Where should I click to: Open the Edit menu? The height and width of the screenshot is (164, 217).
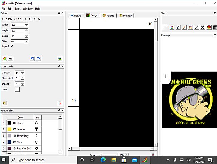(10, 8)
